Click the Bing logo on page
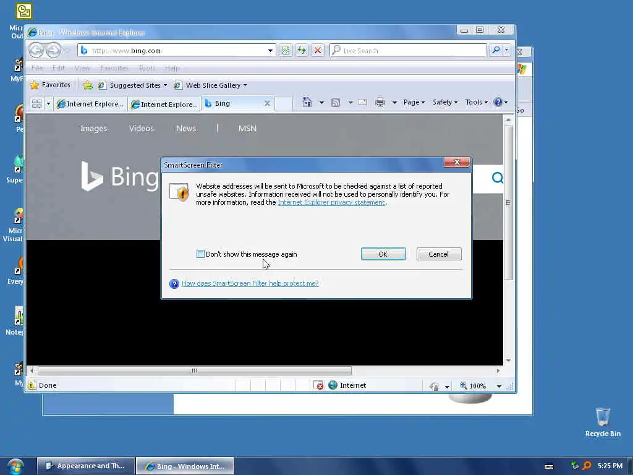 pos(119,176)
